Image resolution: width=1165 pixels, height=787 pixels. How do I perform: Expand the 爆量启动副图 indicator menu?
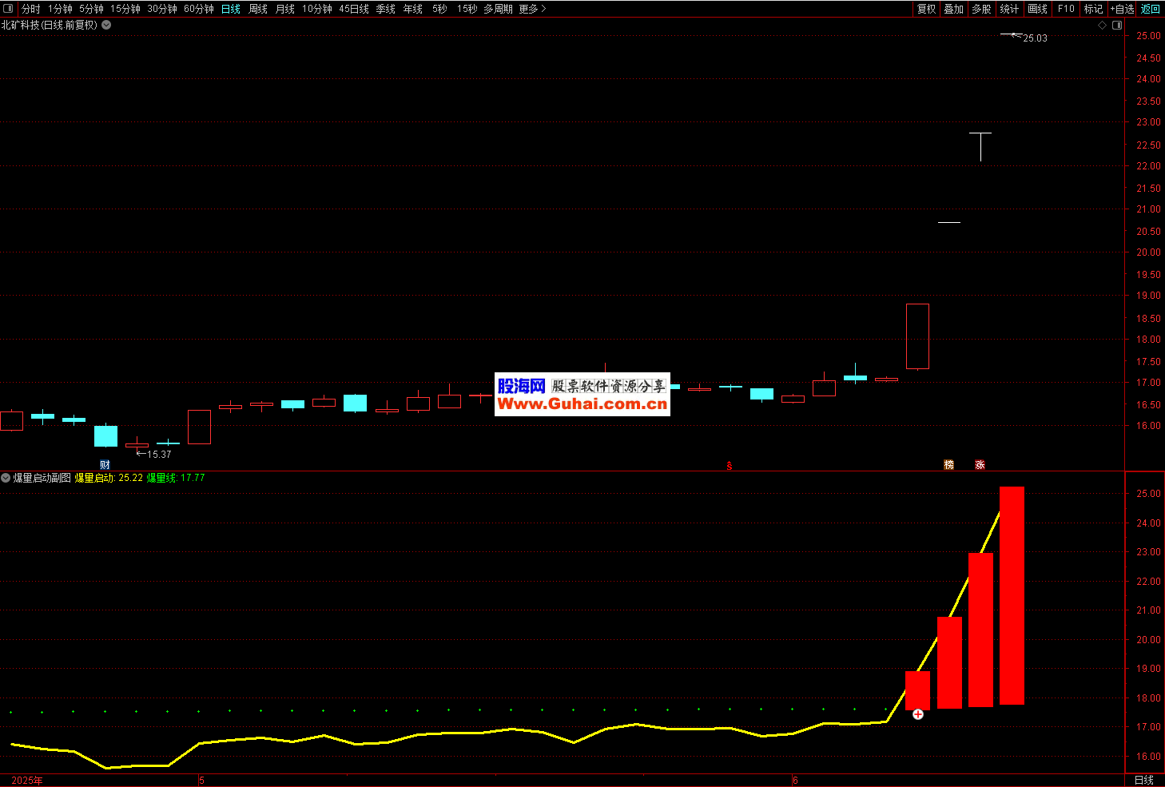click(6, 478)
